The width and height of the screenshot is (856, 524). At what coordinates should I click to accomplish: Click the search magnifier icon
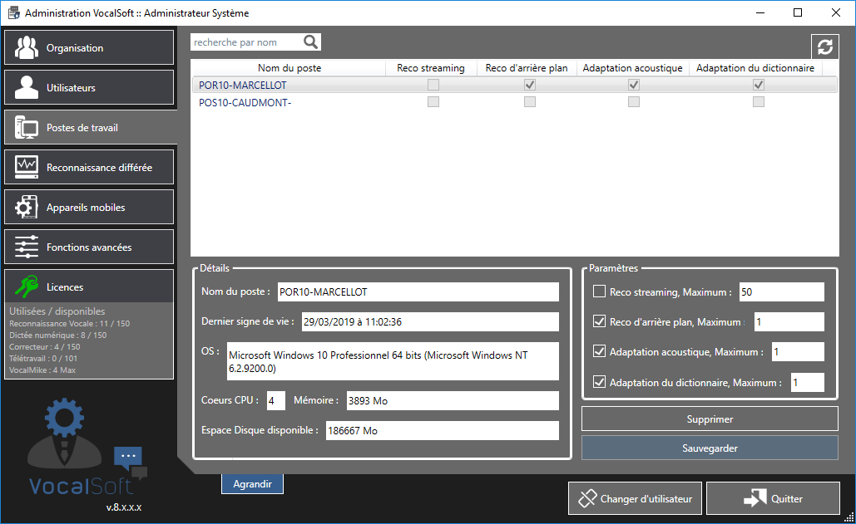(x=310, y=42)
